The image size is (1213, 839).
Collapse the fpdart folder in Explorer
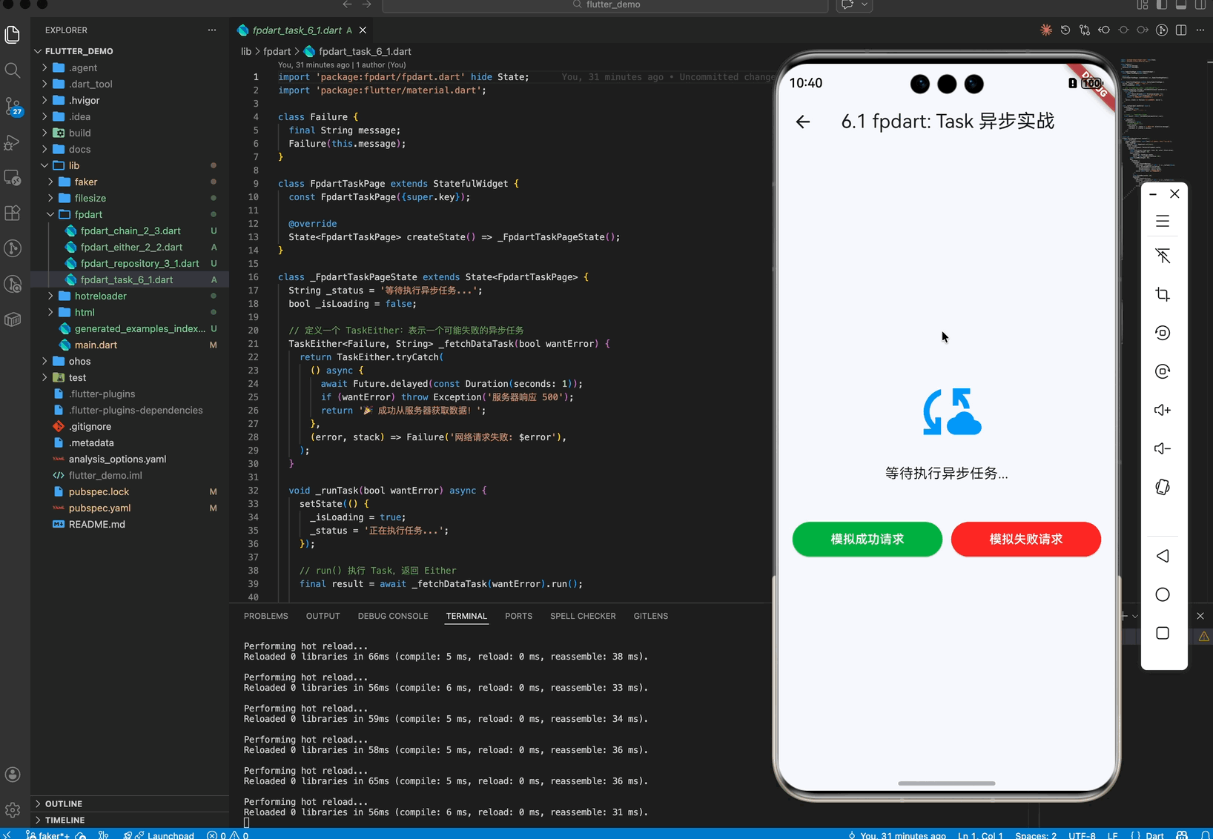[x=50, y=214]
